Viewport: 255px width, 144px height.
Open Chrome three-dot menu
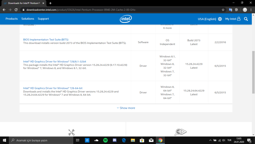[x=251, y=10]
